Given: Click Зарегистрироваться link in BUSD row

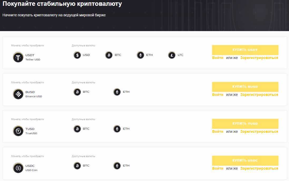Looking at the screenshot, I should point(259,95).
